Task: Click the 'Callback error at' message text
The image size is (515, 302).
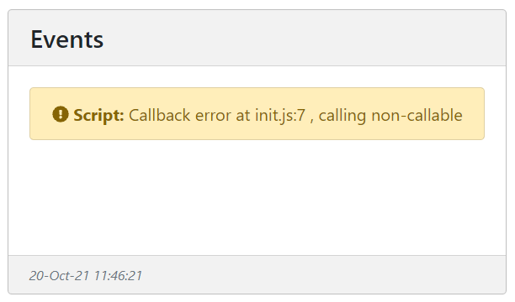Action: [x=189, y=115]
